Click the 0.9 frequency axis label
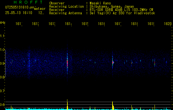The image size is (173, 110). click(x=2, y=63)
